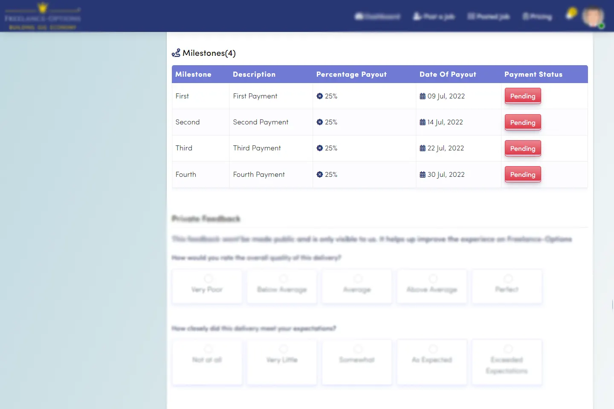Click the notification bell icon
The height and width of the screenshot is (409, 614).
pos(571,15)
